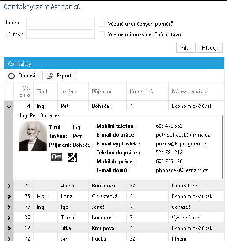227x241 pixels.
Task: Open the vCard contact card icon
Action: point(57,157)
